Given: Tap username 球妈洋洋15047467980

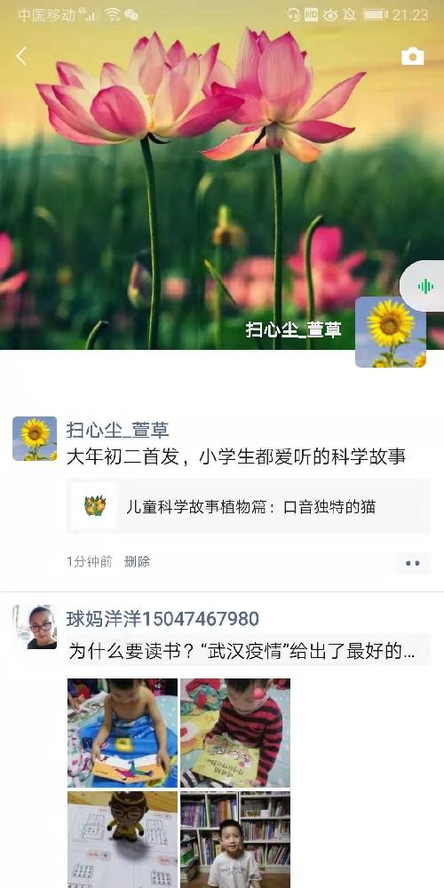Looking at the screenshot, I should [163, 618].
